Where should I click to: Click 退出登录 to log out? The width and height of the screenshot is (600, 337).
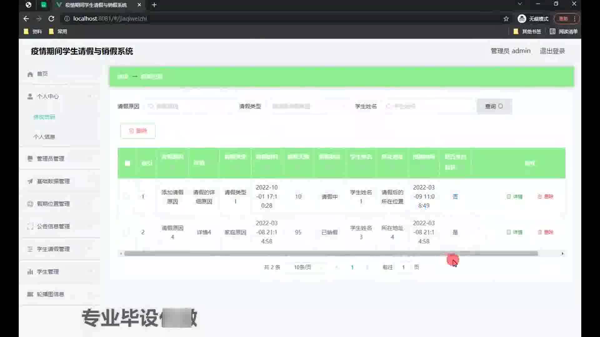[x=552, y=51]
